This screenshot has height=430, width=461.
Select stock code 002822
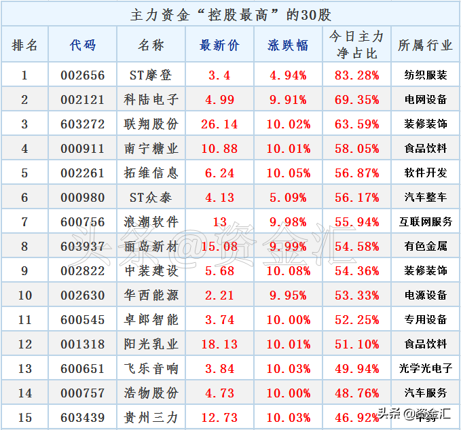[83, 271]
